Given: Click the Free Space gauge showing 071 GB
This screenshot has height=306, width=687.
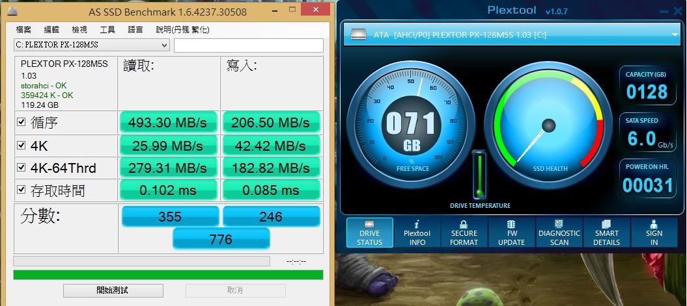Looking at the screenshot, I should pyautogui.click(x=411, y=125).
